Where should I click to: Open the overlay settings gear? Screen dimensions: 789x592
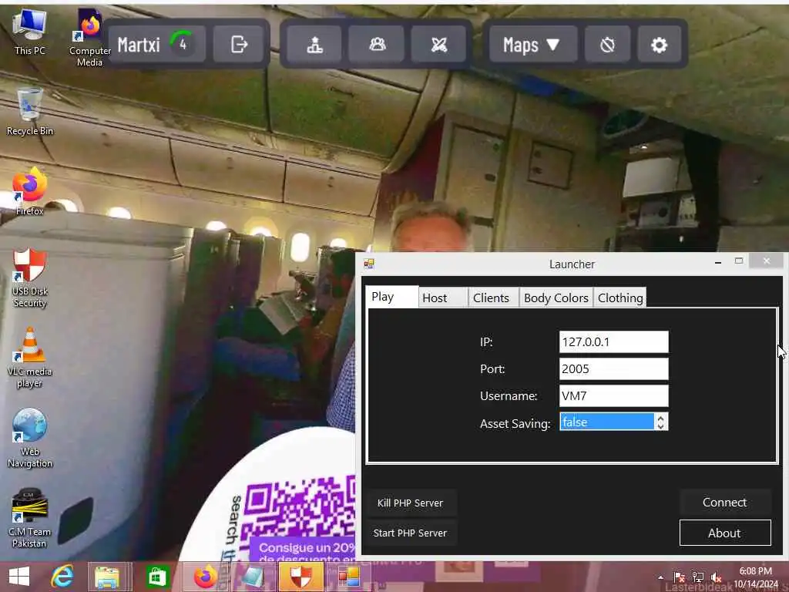[x=660, y=44]
